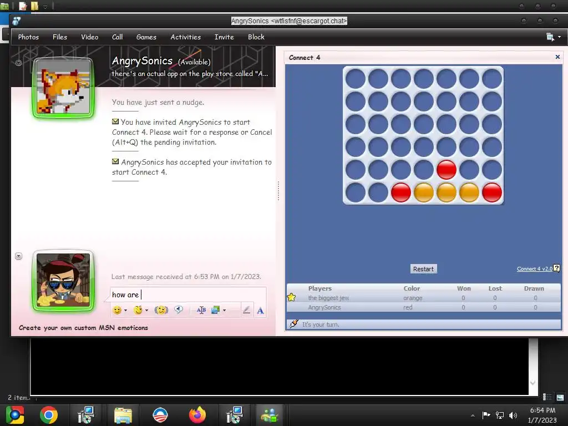Click the Messenger icon in the window title bar

[16, 21]
